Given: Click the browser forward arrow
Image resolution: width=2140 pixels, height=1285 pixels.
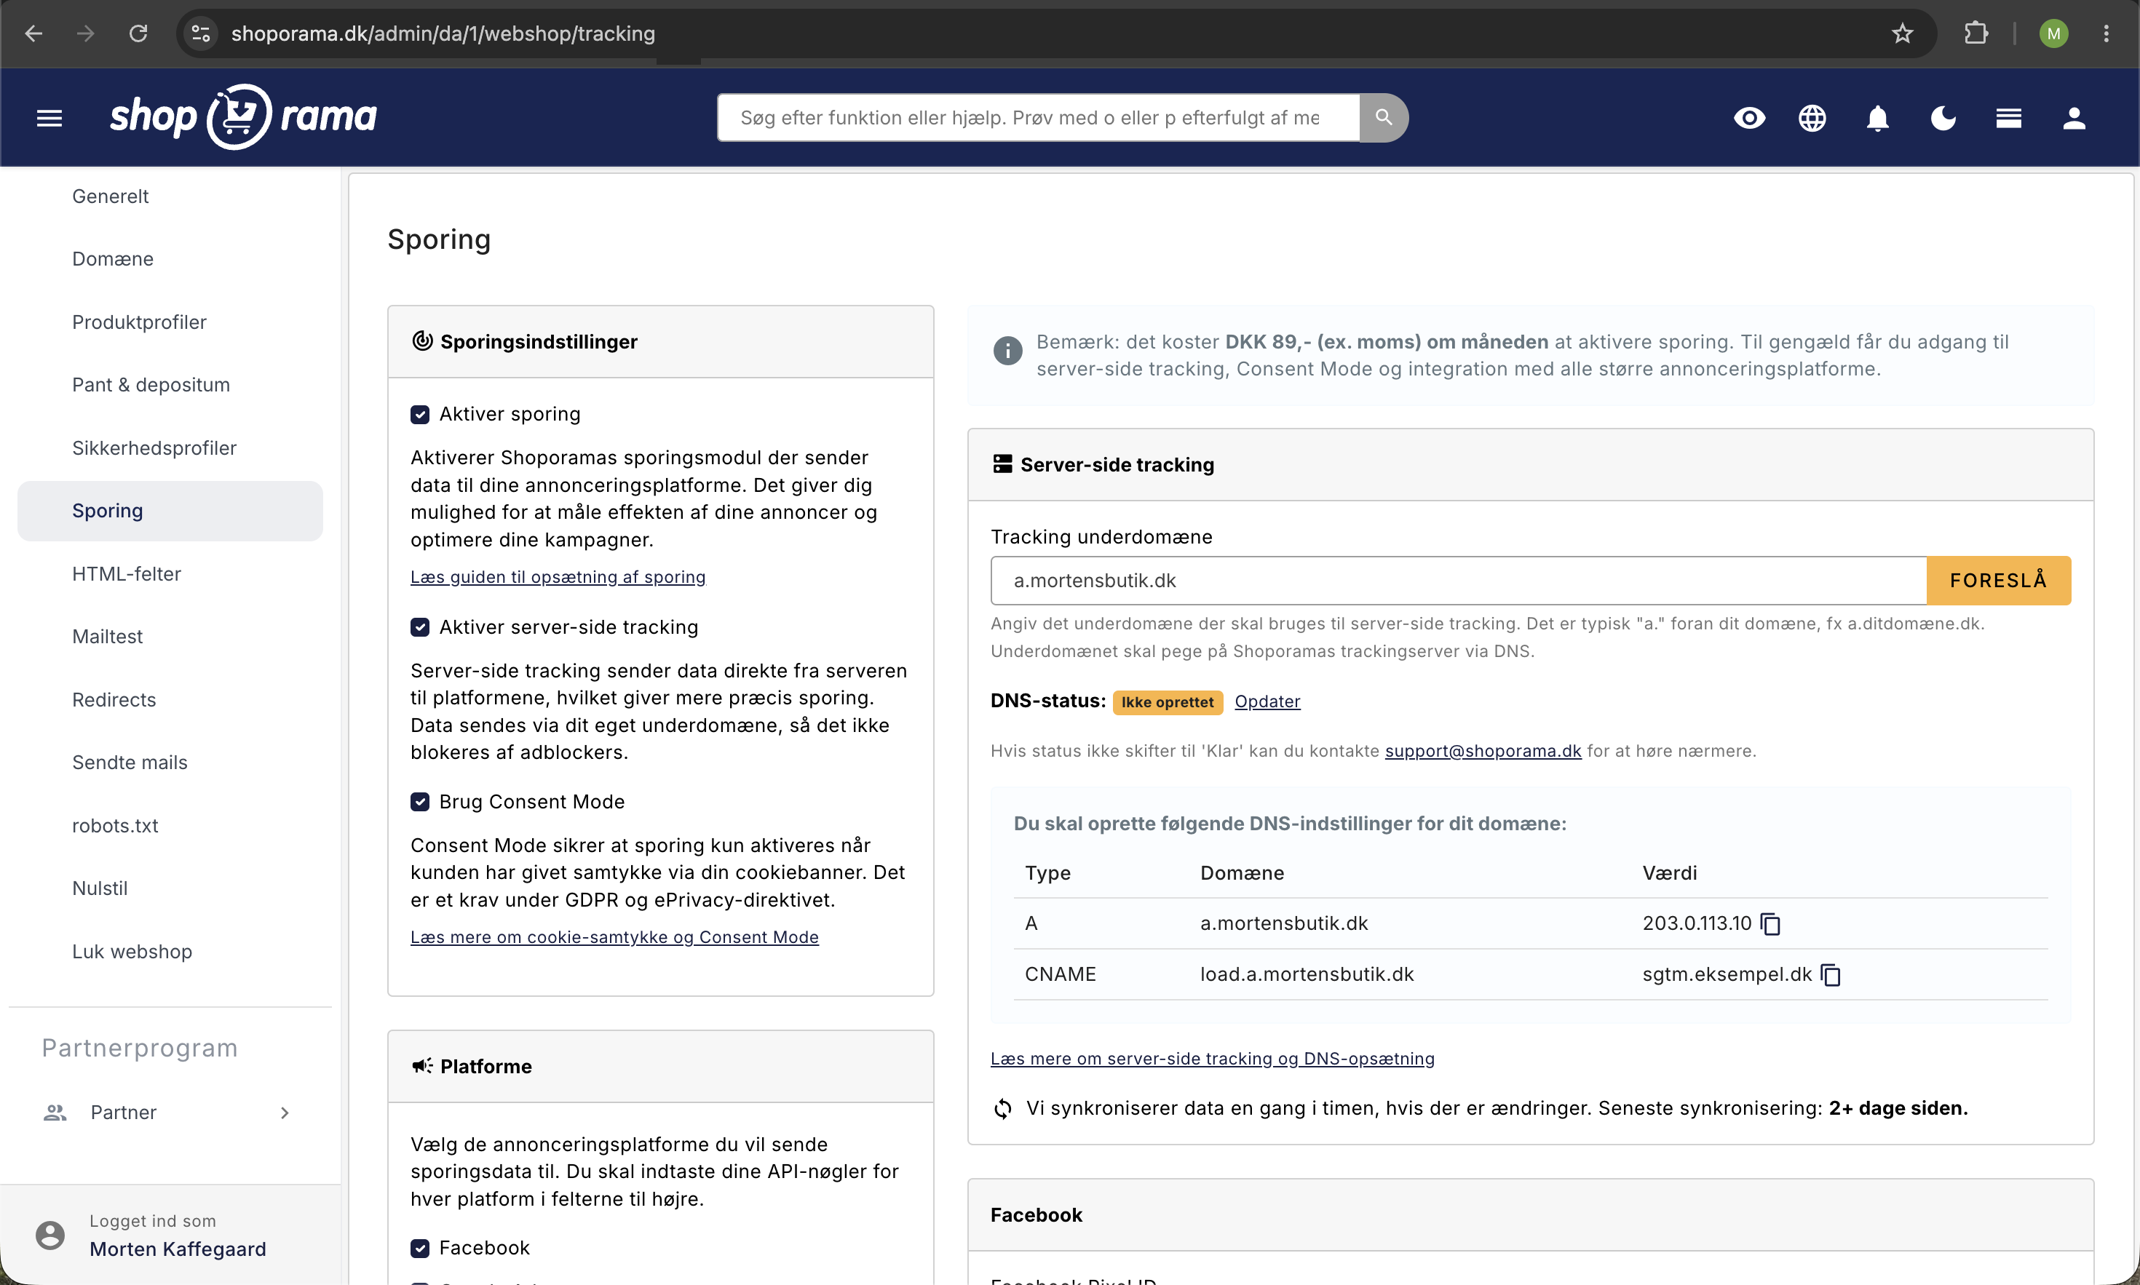Looking at the screenshot, I should click(86, 33).
